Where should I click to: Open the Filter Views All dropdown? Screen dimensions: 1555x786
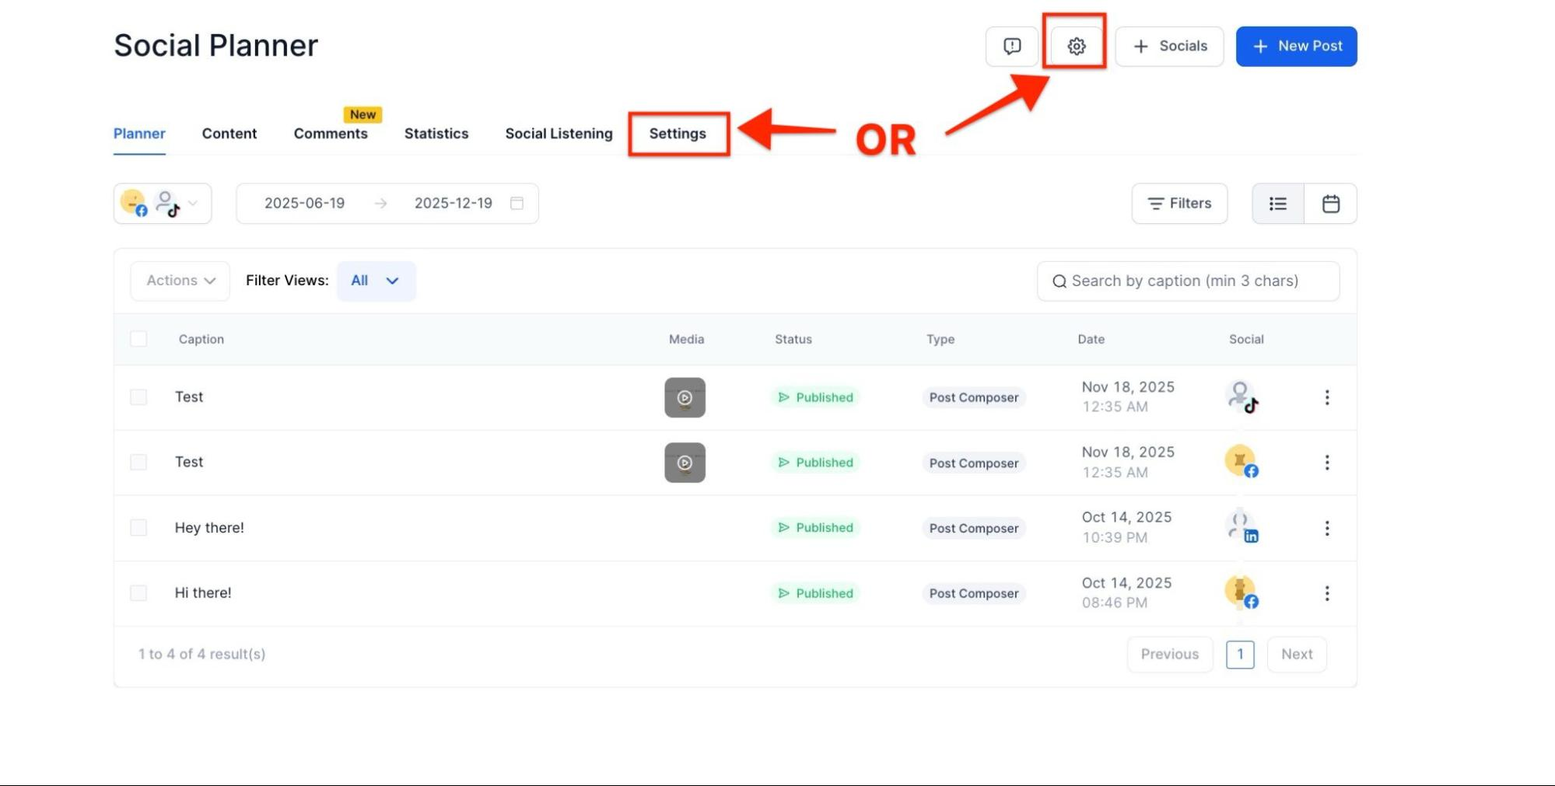pos(376,281)
